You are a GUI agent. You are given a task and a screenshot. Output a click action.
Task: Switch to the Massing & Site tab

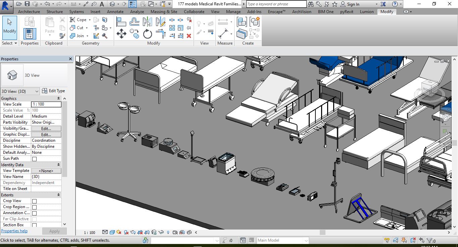[164, 11]
